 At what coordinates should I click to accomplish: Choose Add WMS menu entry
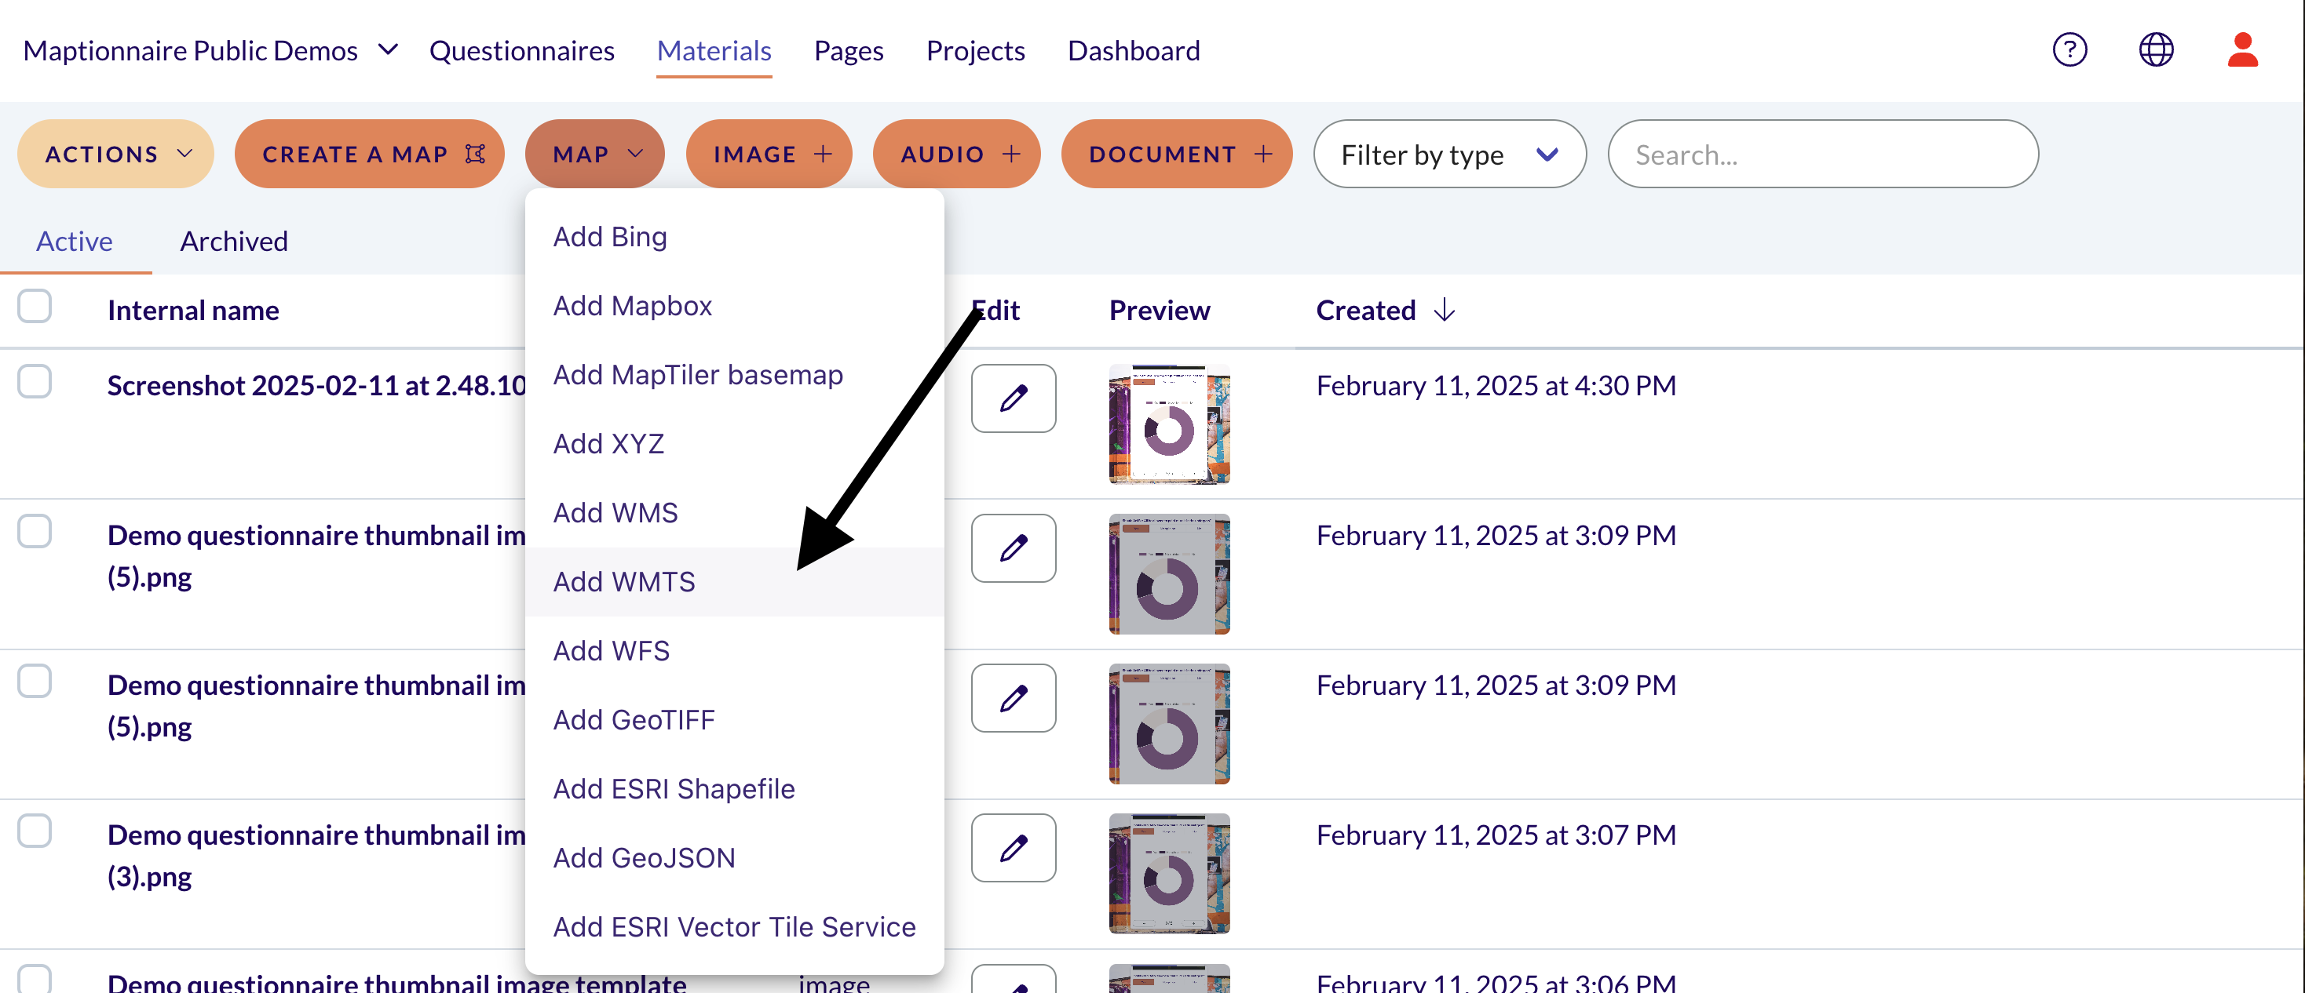[734, 513]
